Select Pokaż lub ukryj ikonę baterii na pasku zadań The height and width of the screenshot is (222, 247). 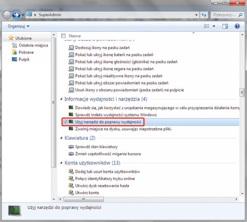click(114, 55)
